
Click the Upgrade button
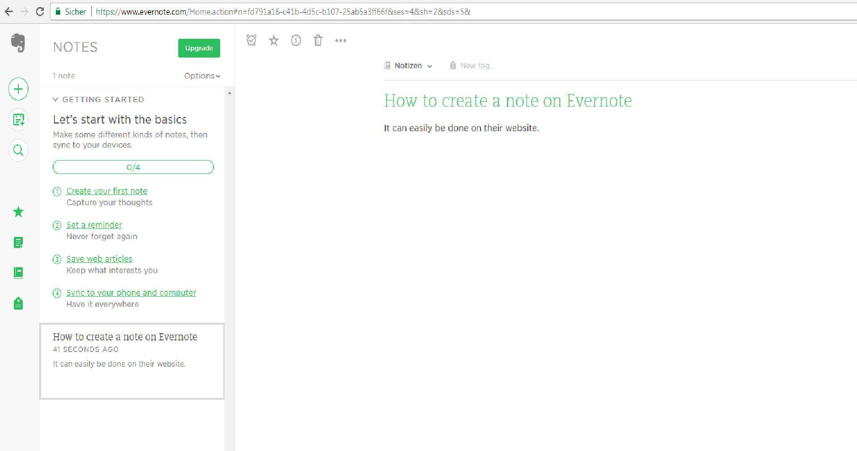[x=199, y=48]
